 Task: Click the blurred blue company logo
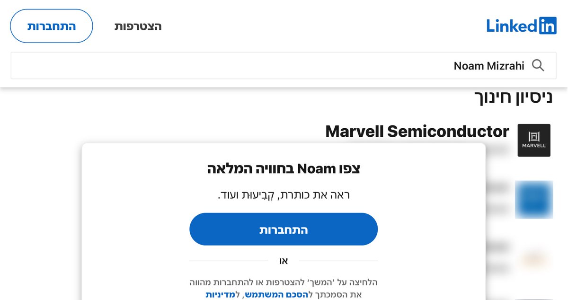(x=534, y=199)
